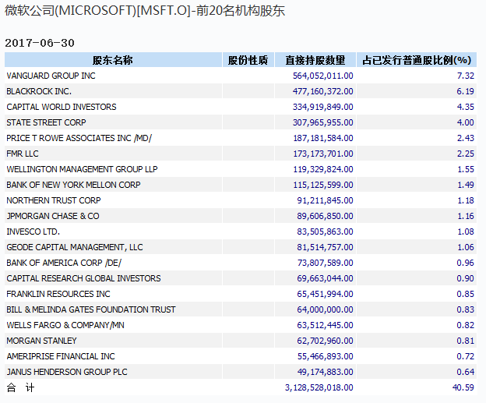This screenshot has width=486, height=403.
Task: Click share count 89,606,850.00
Action: pyautogui.click(x=325, y=216)
